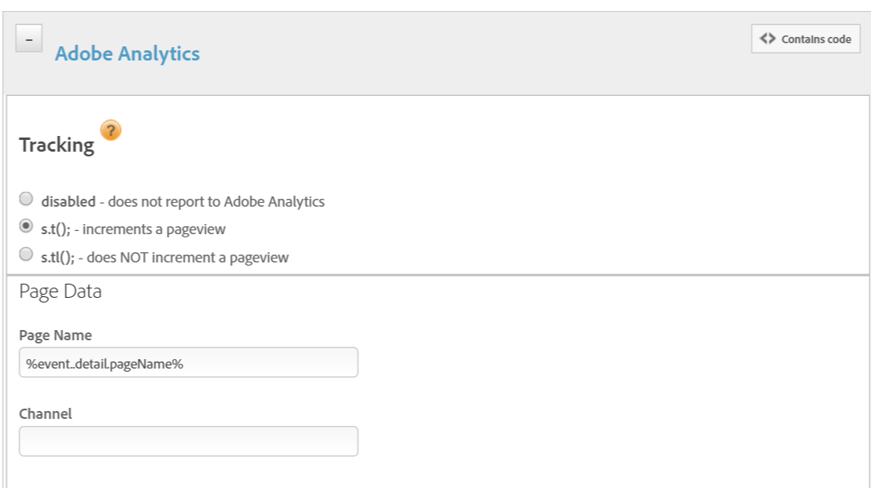
Task: Open the Adobe Analytics title link
Action: click(127, 53)
